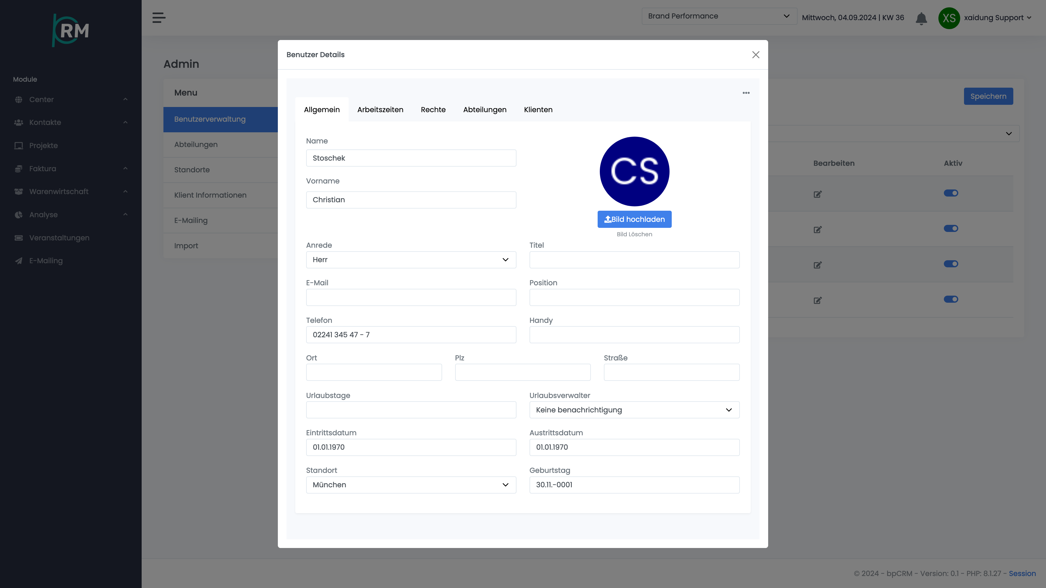Click the Telefon input field
Image resolution: width=1046 pixels, height=588 pixels.
[411, 335]
